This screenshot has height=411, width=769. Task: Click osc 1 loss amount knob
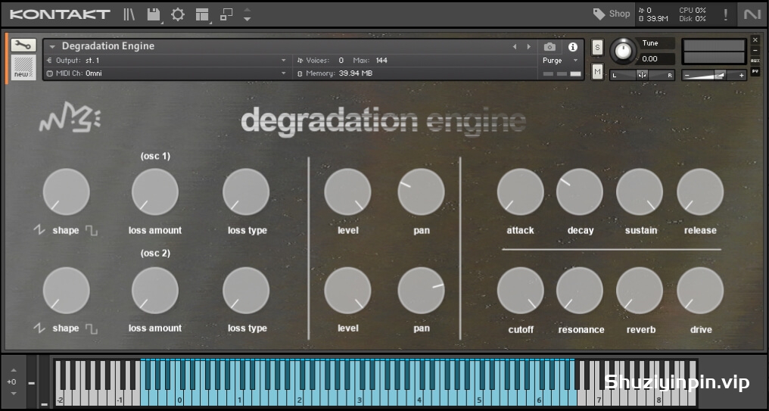pyautogui.click(x=155, y=191)
